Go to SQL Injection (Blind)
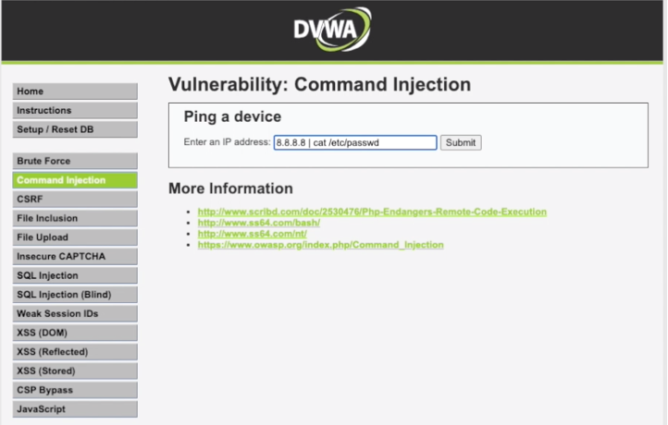The height and width of the screenshot is (425, 668). [75, 295]
